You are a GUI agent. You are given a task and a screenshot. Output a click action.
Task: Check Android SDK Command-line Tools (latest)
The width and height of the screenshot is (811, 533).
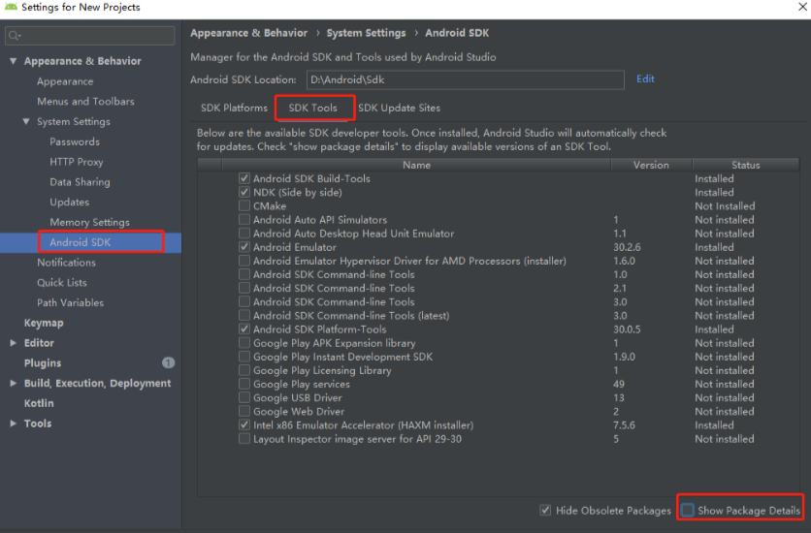point(244,316)
